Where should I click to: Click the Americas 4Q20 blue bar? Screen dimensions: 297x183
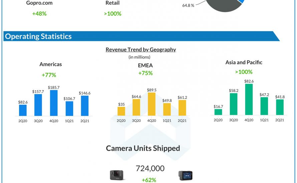tap(54, 103)
